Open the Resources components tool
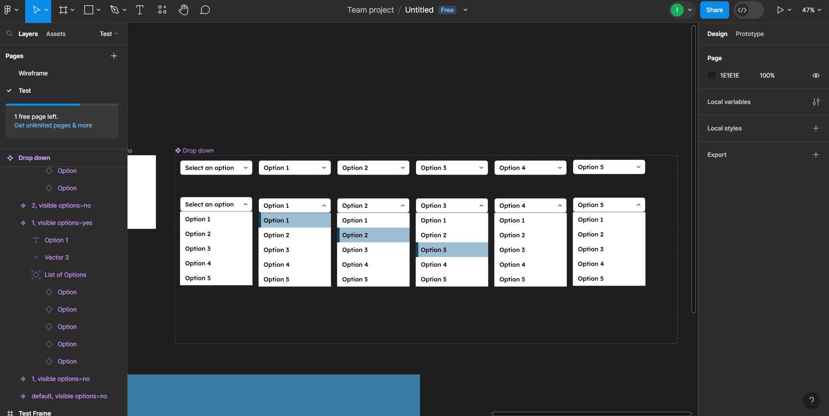Image resolution: width=829 pixels, height=416 pixels. tap(162, 10)
